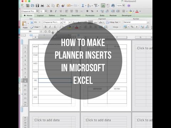The image size is (171, 128).
Task: Click the ribbon accounting number format icon
Action: click(125, 27)
